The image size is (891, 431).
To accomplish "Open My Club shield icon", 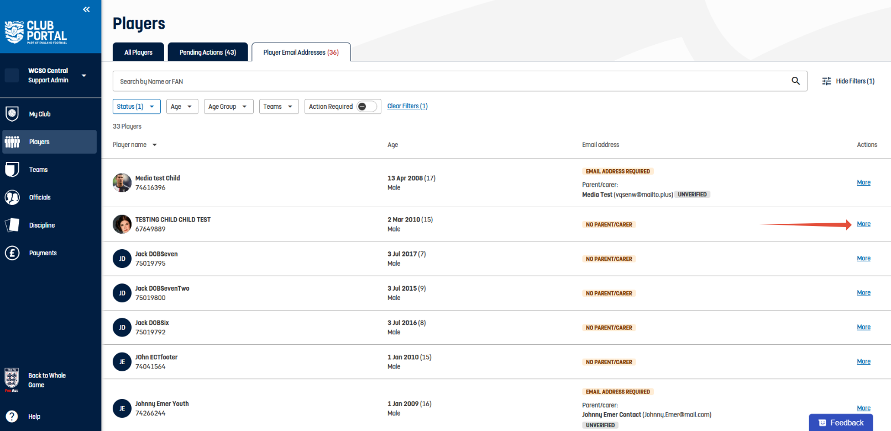I will (12, 114).
